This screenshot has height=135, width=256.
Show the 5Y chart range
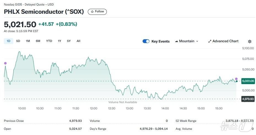(x=69, y=41)
